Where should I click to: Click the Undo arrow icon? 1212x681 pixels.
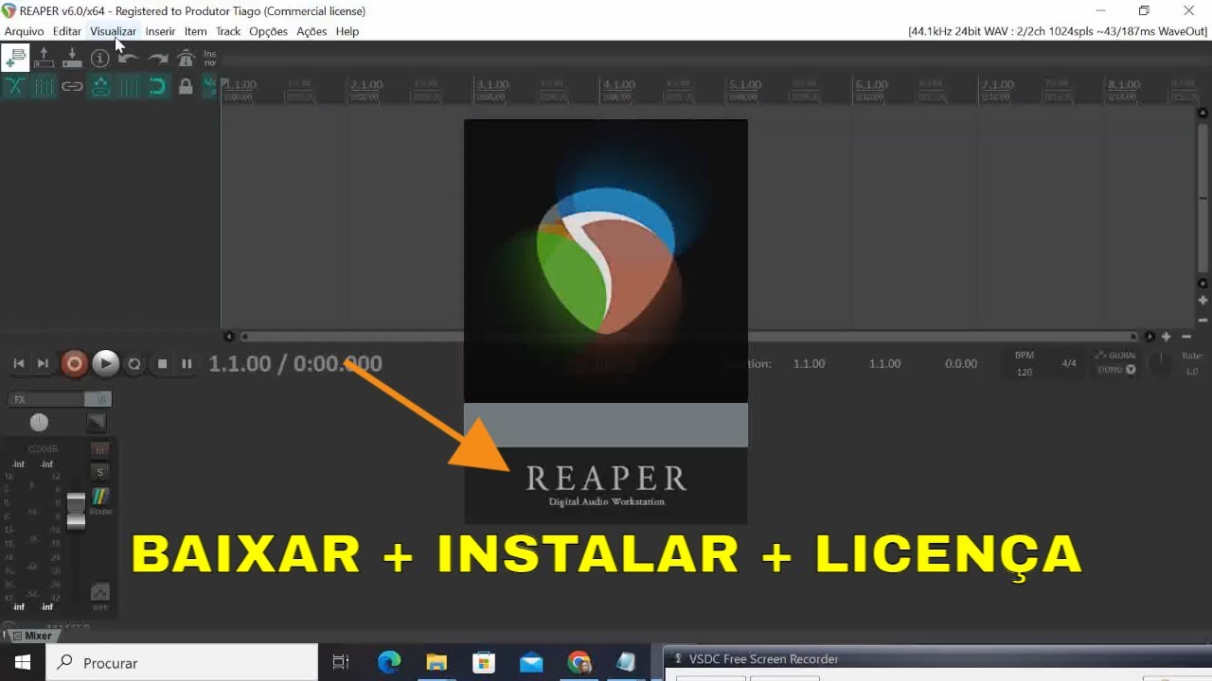129,59
